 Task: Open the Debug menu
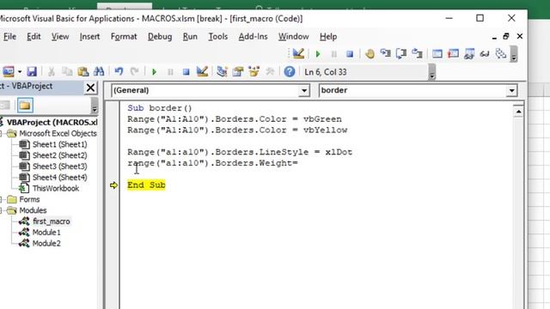tap(160, 36)
